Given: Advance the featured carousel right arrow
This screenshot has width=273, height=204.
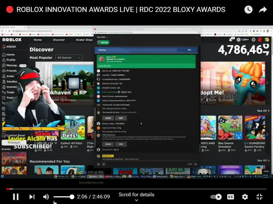Looking at the screenshot, I should 267,83.
